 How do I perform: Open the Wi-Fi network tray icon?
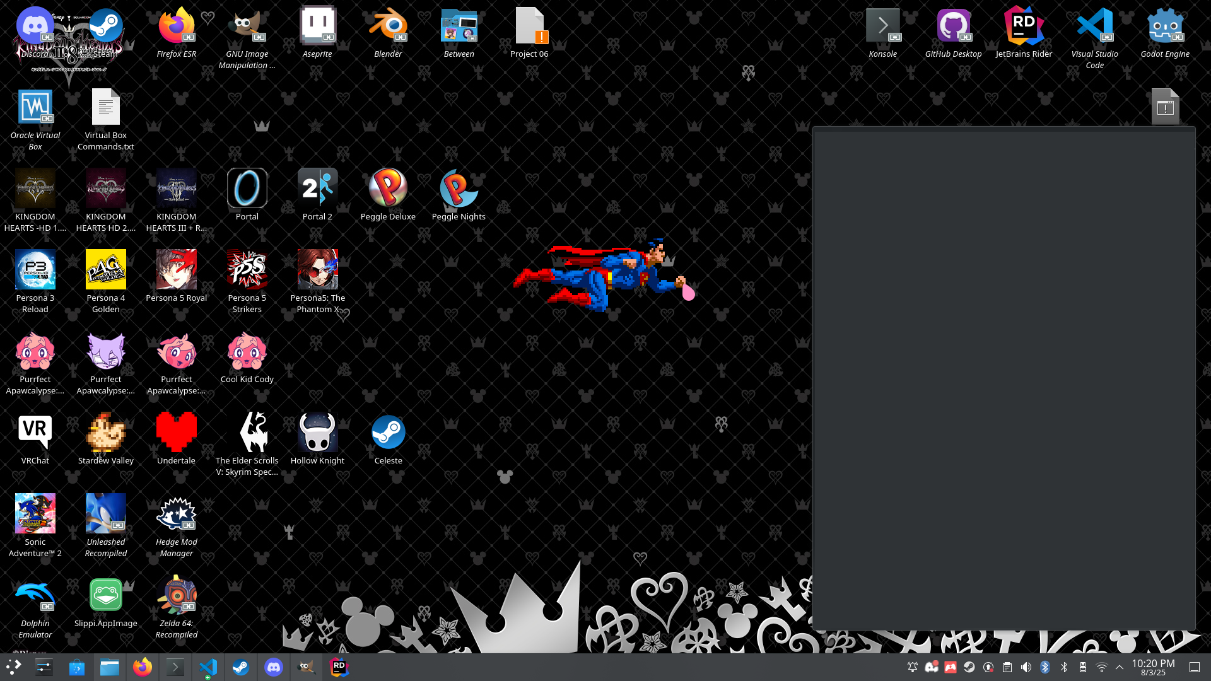(1102, 667)
